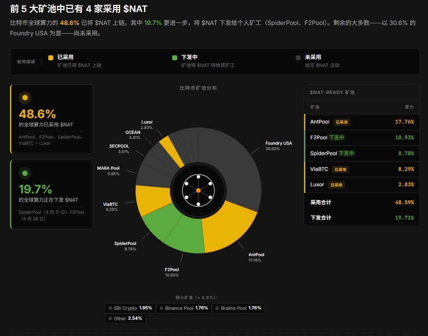The width and height of the screenshot is (428, 336).
Task: Click the $NAT-READY 矿池 panel title
Action: 332,93
